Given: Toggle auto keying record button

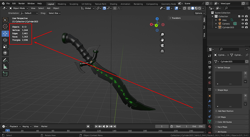Looking at the screenshot, I should pyautogui.click(x=88, y=127).
